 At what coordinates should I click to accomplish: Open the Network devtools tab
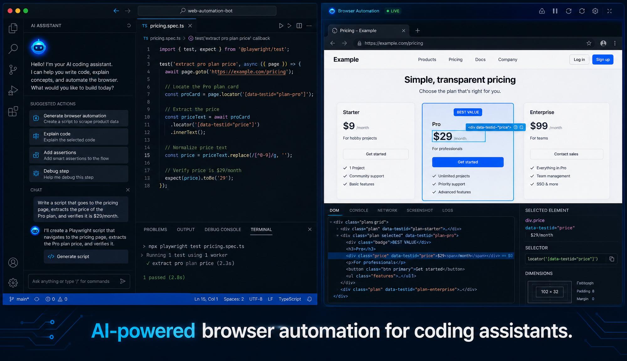point(387,210)
